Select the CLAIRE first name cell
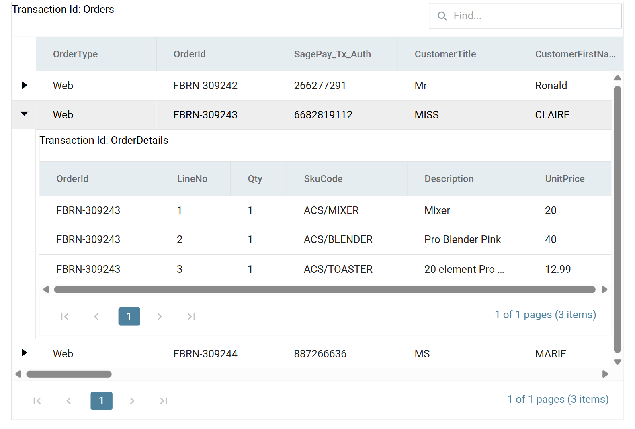Screen dimensions: 635x429 (565, 115)
